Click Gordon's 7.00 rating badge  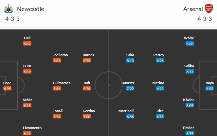click(87, 116)
